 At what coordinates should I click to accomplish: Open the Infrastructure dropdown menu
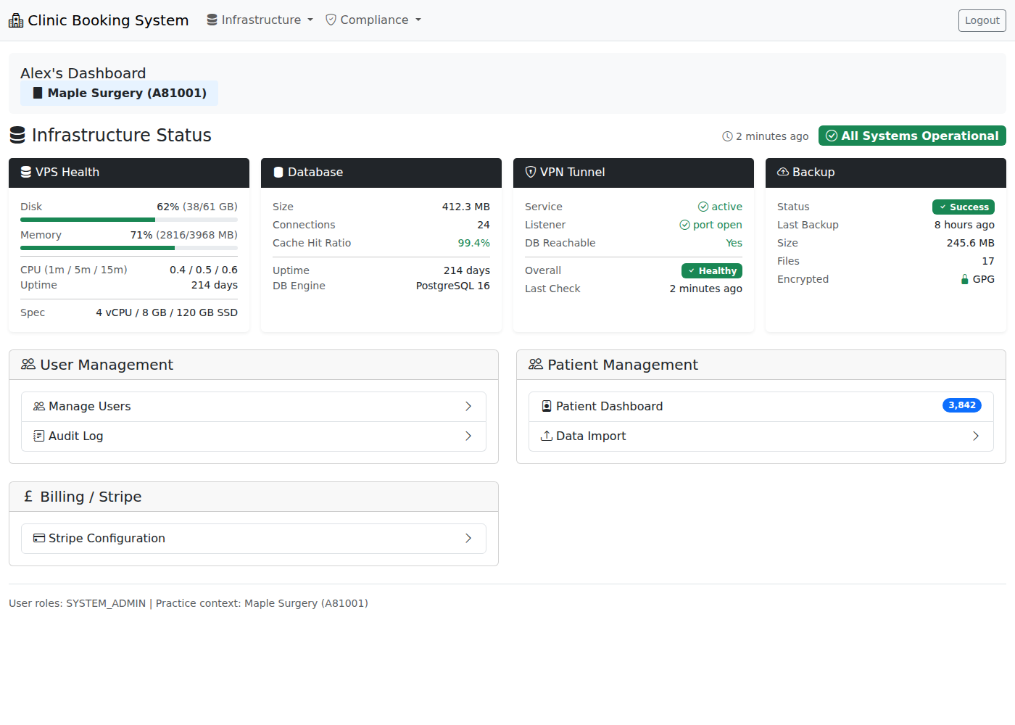point(260,20)
